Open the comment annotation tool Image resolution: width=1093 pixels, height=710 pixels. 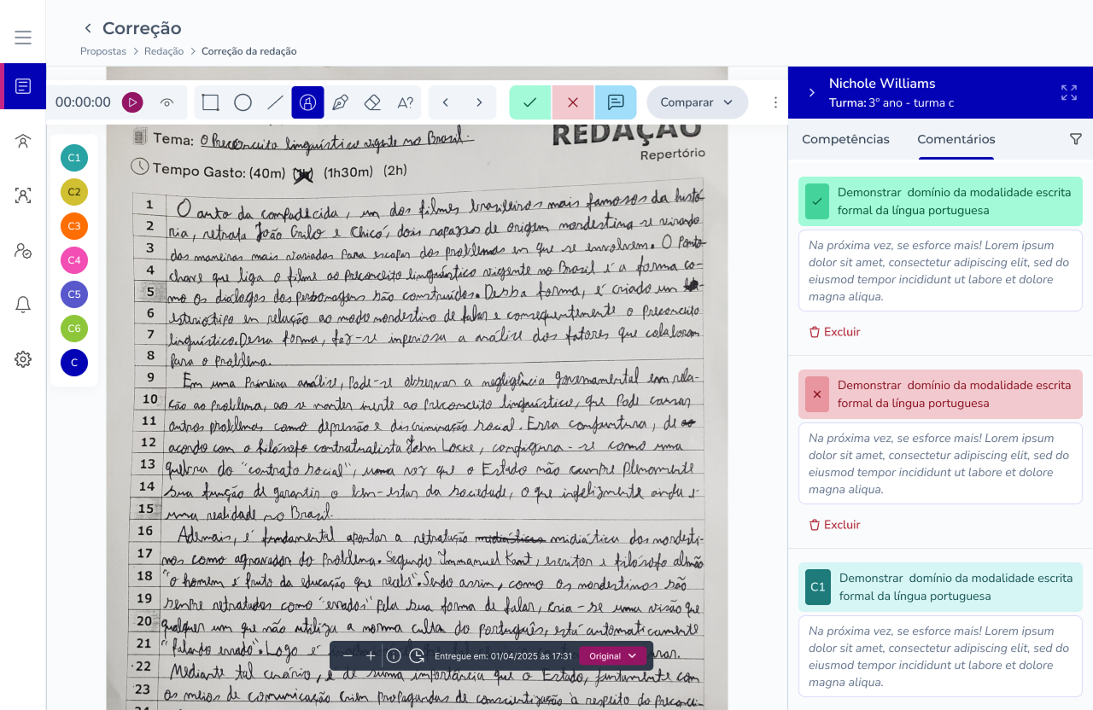(x=616, y=102)
